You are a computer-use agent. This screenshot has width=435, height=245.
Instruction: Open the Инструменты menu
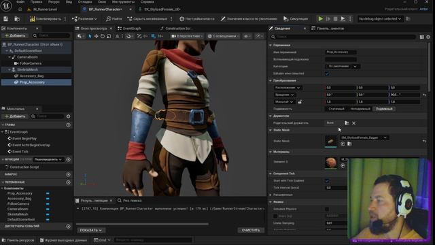point(123,1)
